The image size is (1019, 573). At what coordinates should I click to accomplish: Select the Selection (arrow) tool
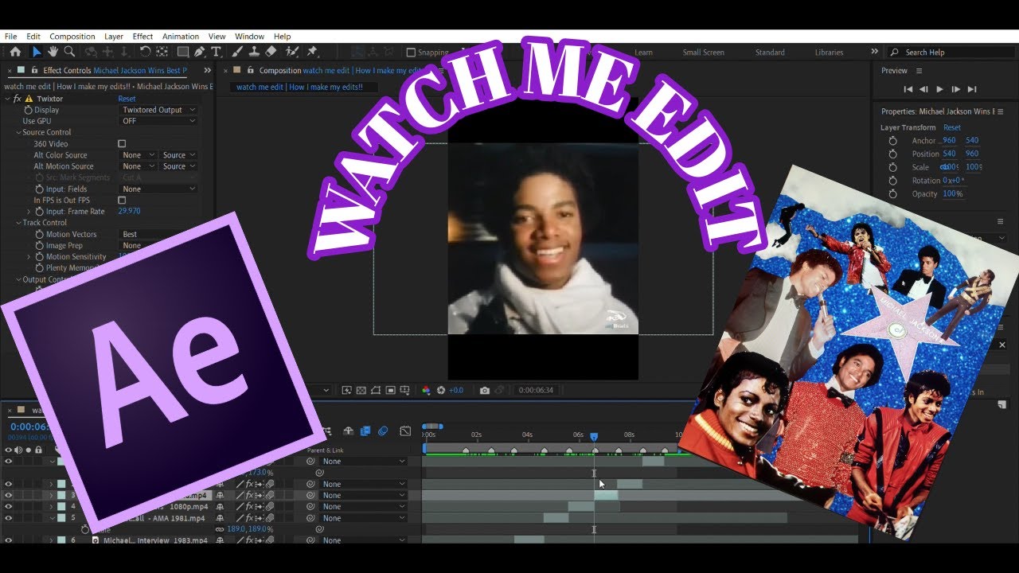37,52
